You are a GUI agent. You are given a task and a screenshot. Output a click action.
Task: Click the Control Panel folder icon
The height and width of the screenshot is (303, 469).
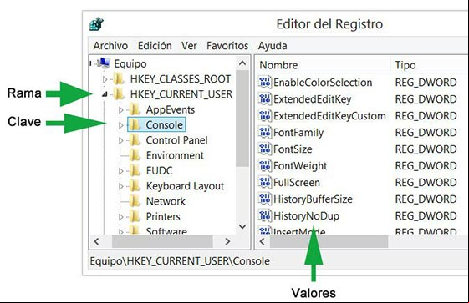point(135,140)
